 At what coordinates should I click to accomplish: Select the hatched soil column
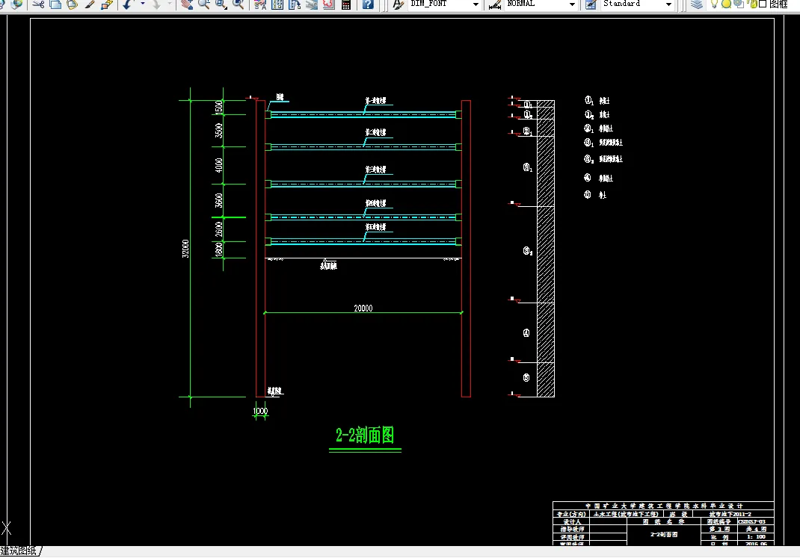coord(545,249)
